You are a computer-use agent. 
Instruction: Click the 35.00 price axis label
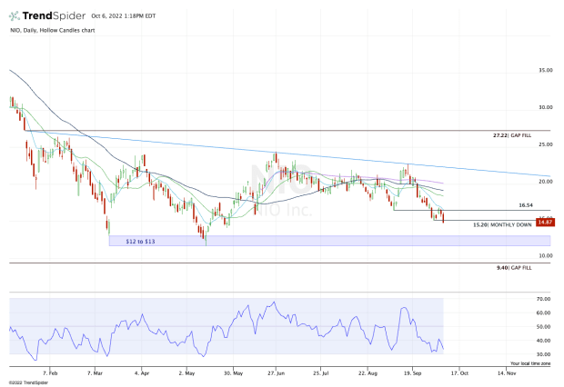[545, 70]
